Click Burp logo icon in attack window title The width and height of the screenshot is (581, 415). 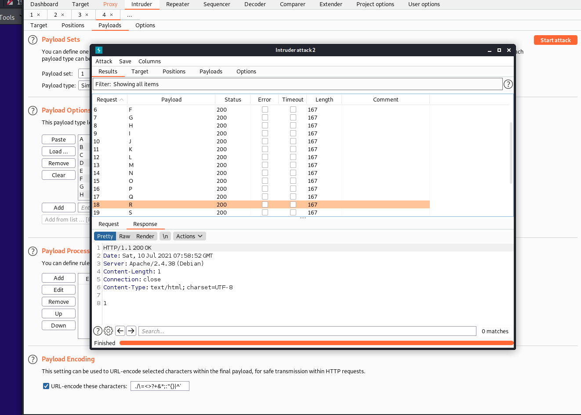coord(99,50)
